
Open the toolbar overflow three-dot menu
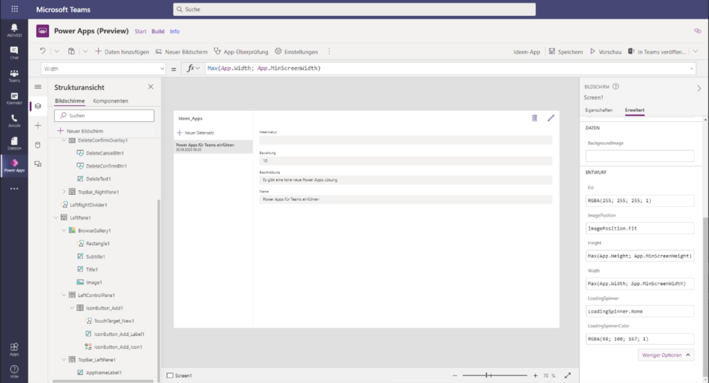click(x=329, y=51)
